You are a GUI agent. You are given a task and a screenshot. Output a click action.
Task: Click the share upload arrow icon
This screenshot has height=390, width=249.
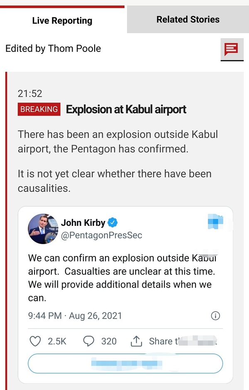137,341
